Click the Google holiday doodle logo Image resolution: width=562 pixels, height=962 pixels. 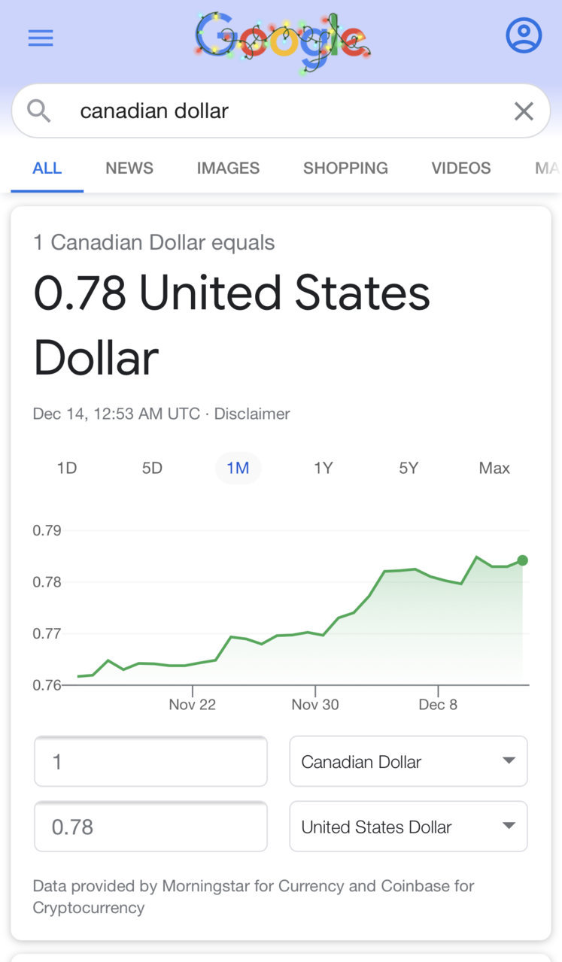pos(282,40)
